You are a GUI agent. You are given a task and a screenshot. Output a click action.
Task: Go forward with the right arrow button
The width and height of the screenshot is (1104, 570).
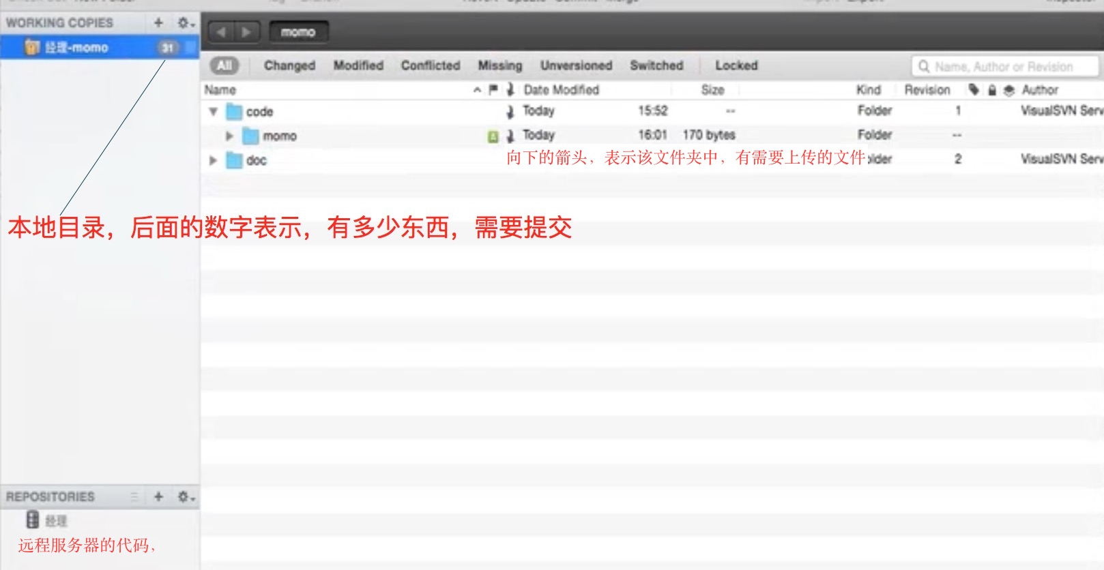247,31
